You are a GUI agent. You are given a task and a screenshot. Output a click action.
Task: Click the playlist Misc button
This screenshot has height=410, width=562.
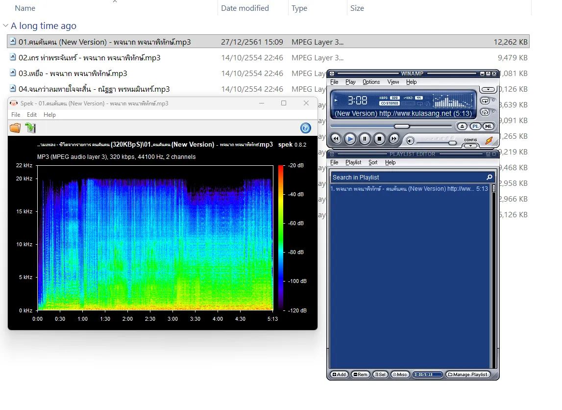pyautogui.click(x=400, y=375)
